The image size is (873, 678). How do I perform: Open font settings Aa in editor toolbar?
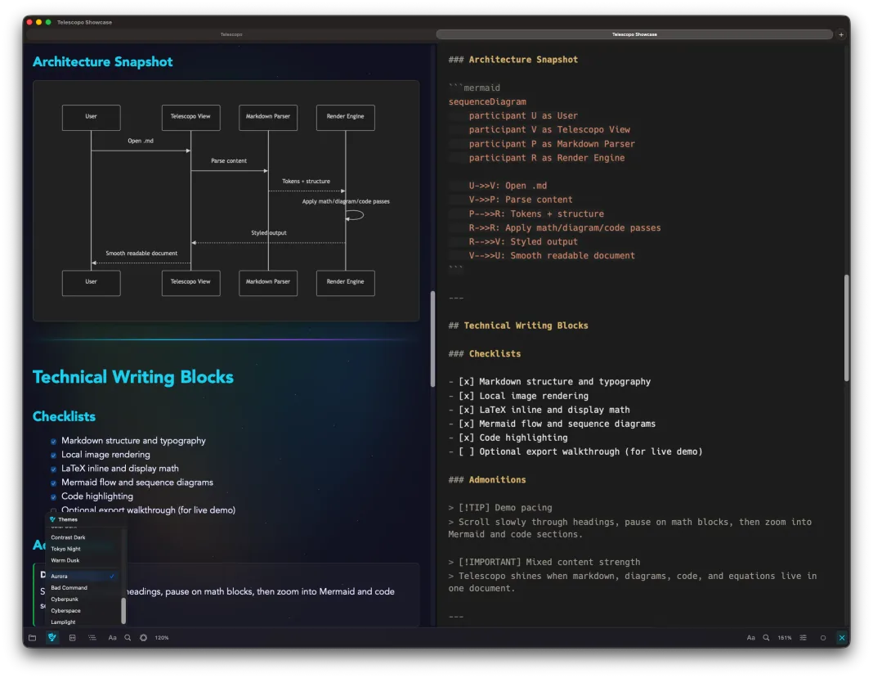click(751, 638)
